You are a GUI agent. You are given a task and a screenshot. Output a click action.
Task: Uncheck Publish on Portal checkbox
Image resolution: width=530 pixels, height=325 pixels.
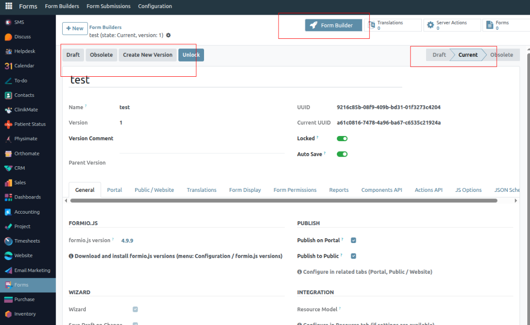coord(353,240)
